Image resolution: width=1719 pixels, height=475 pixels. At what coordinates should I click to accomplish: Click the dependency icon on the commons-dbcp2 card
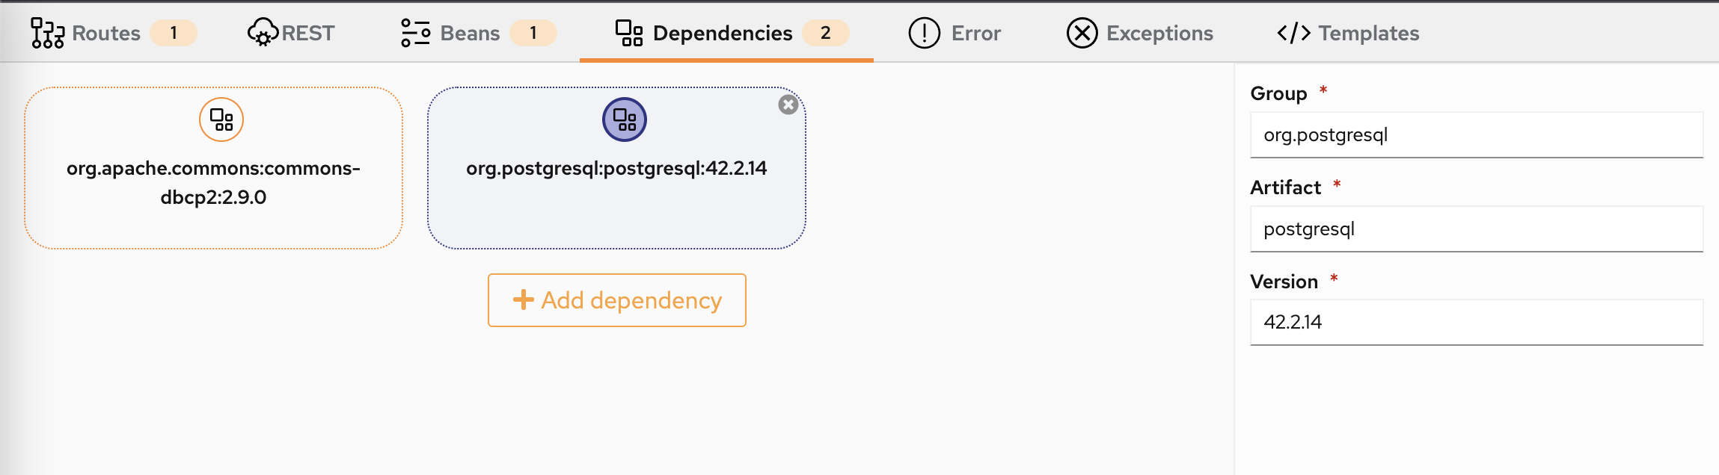(x=221, y=118)
